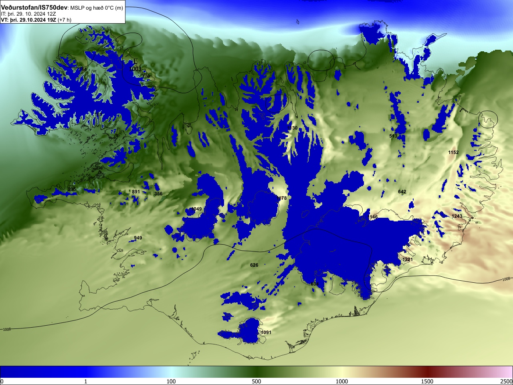Click the '1000' tick label on color bar
Screen dimensions: 513x385
click(x=342, y=381)
